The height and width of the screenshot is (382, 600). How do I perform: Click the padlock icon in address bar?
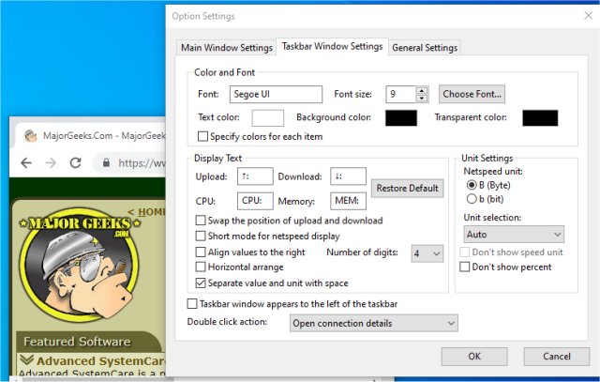pos(106,162)
